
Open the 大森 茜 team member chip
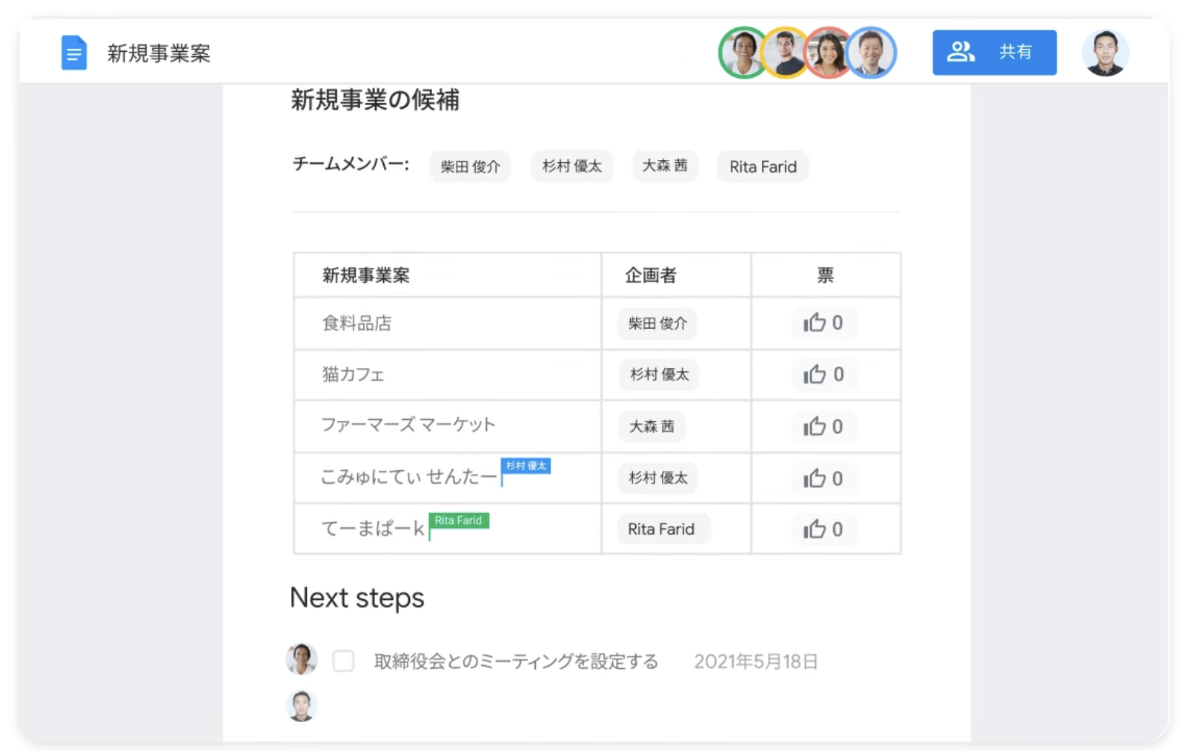tap(664, 166)
